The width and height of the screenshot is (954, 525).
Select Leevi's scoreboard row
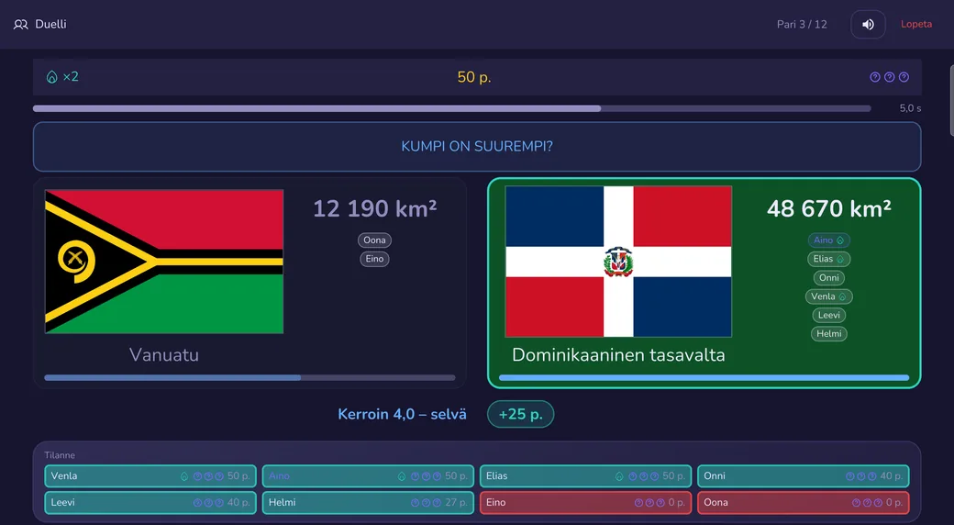coord(150,503)
